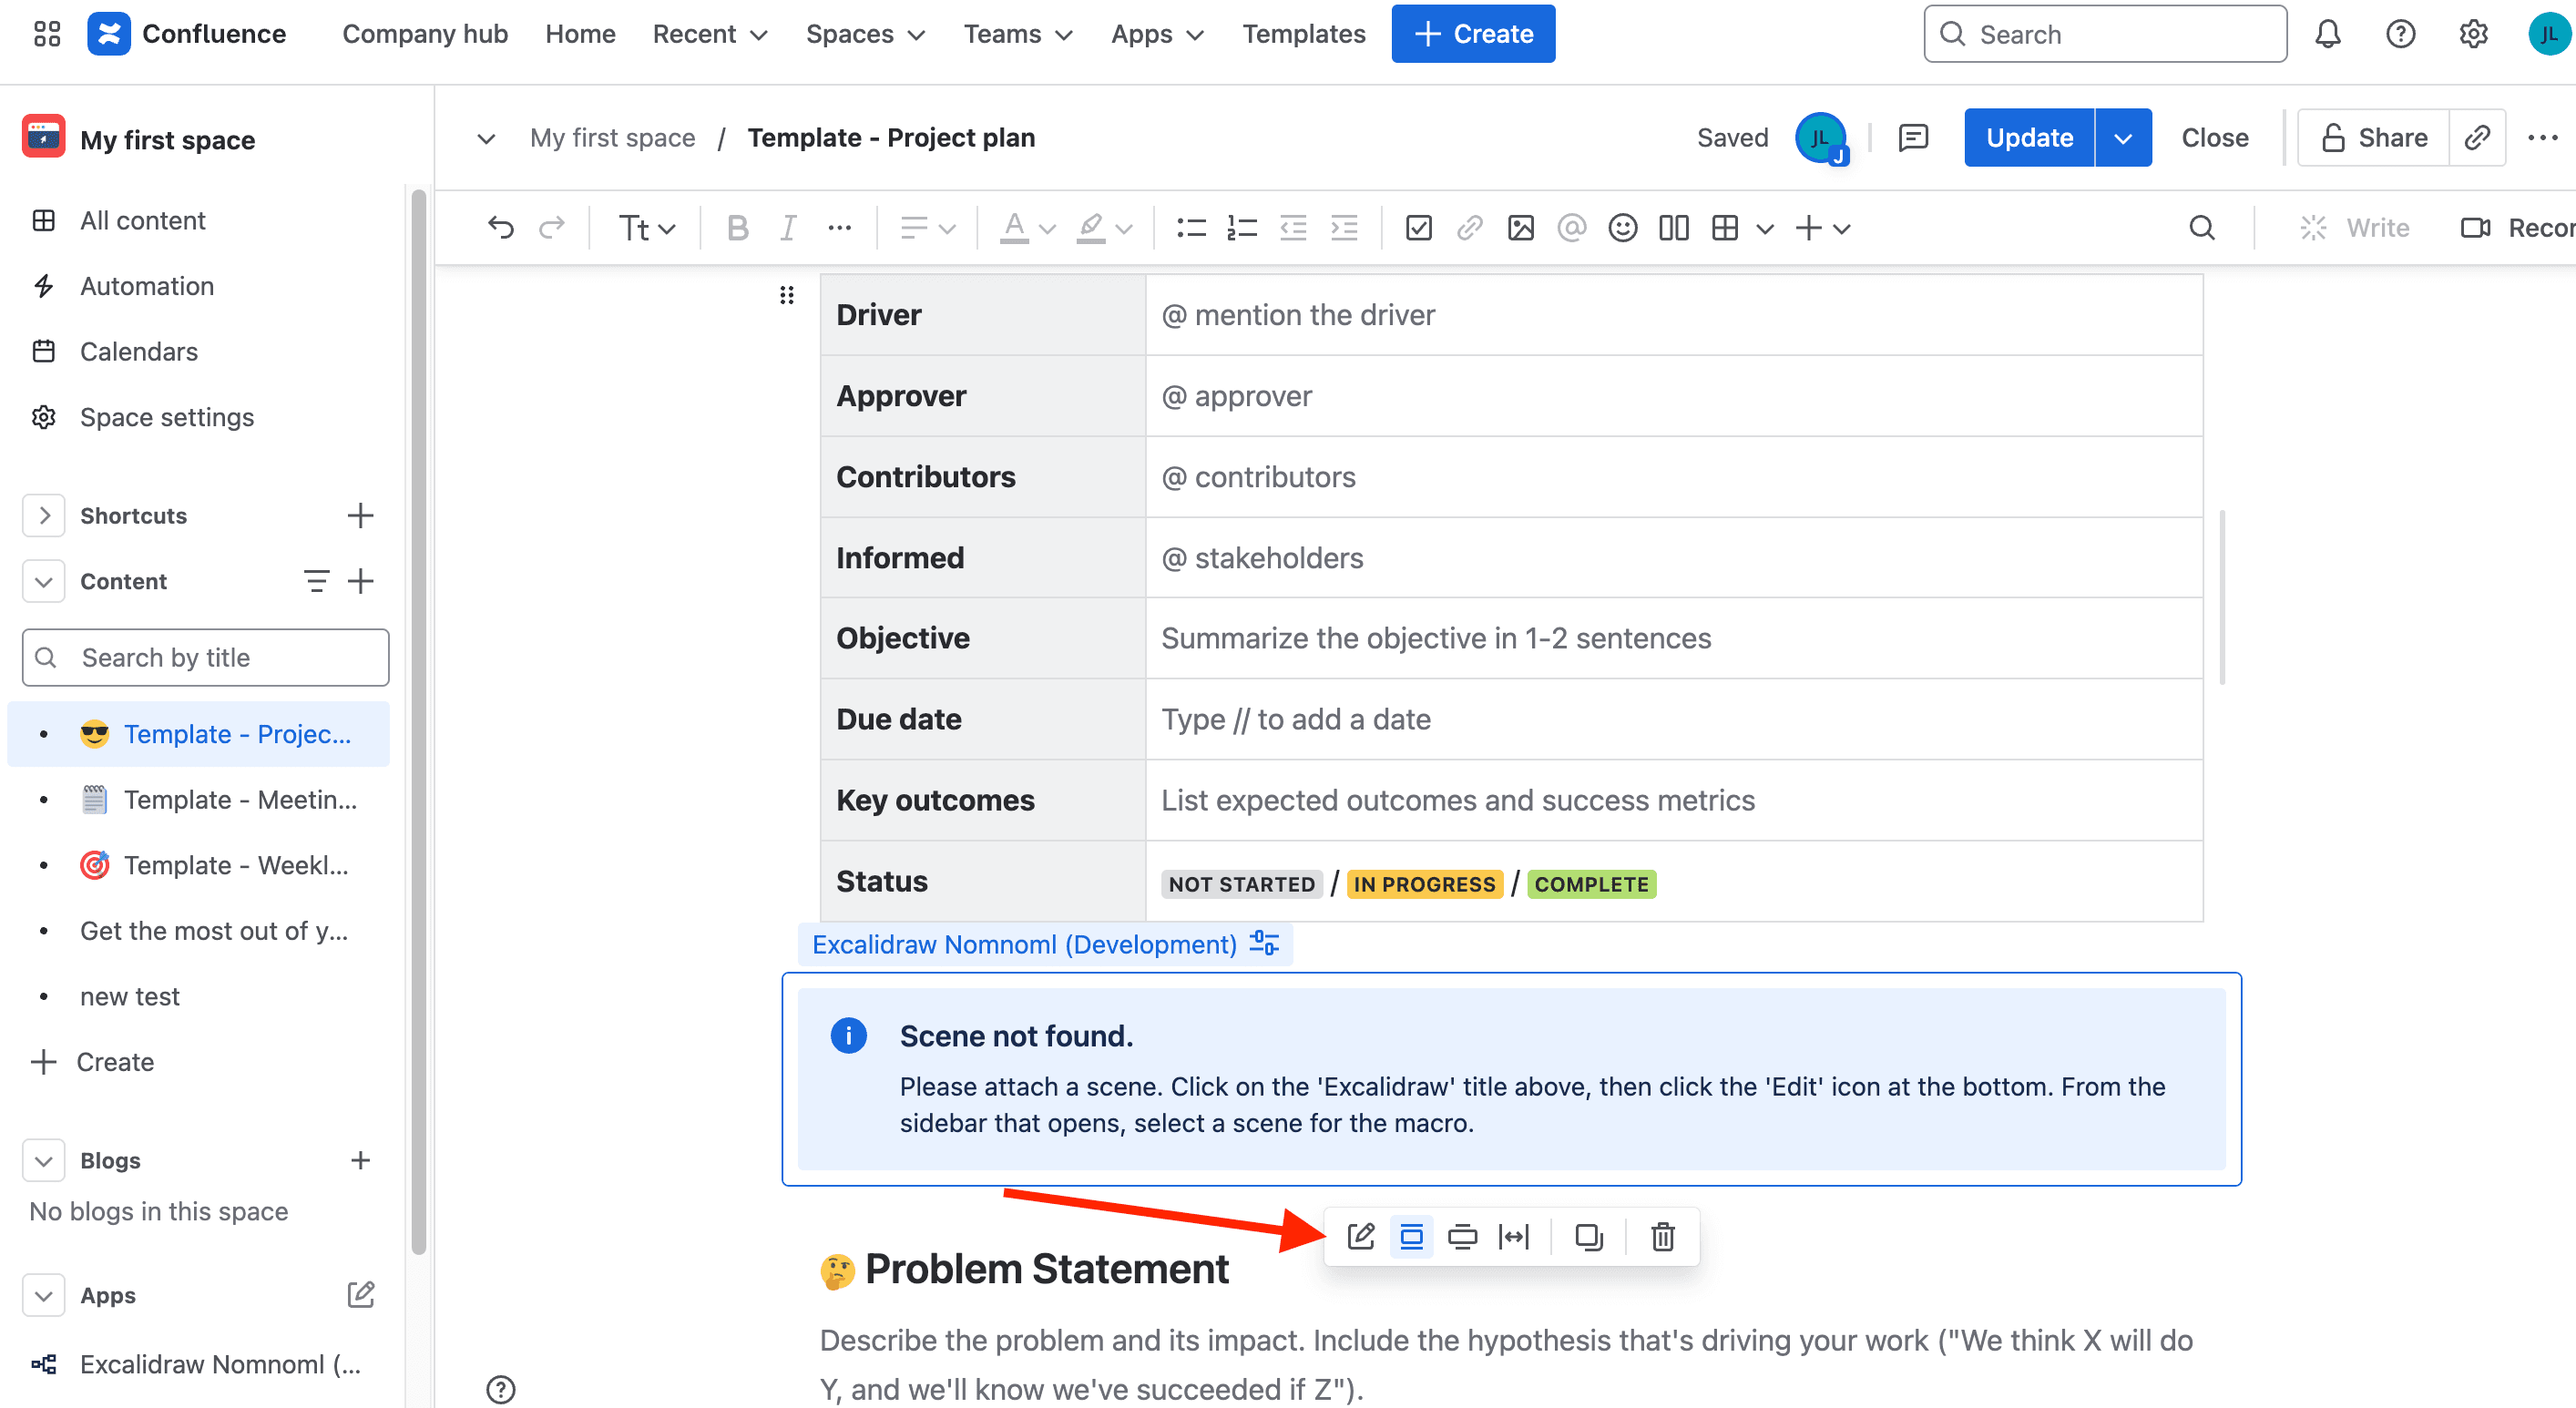Open the Spaces menu
Viewport: 2576px width, 1408px height.
click(865, 34)
